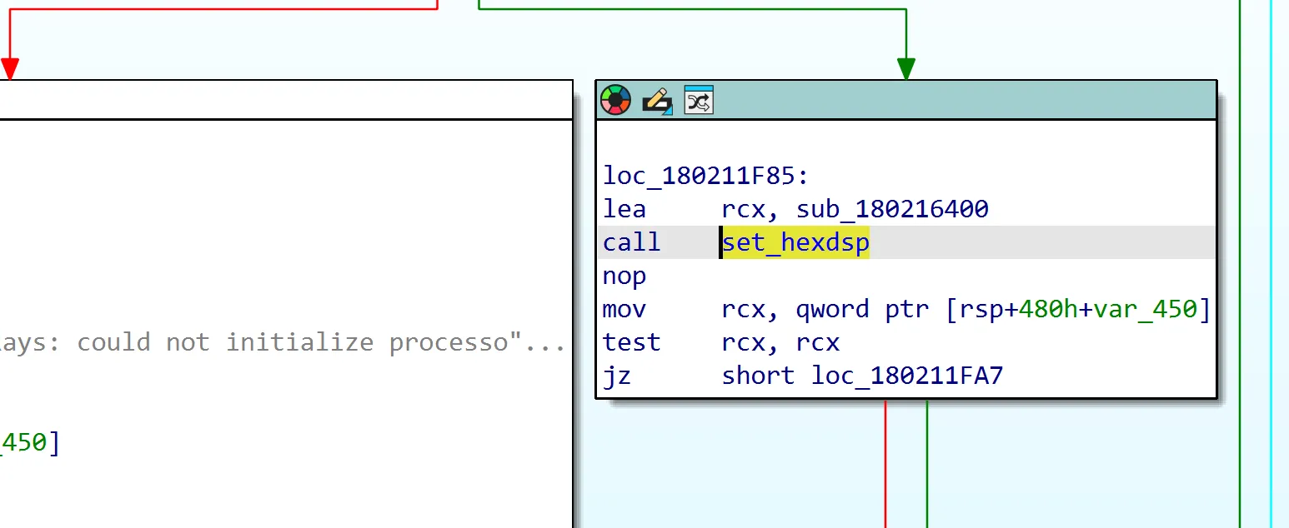The height and width of the screenshot is (528, 1289).
Task: Click the jz instruction mnemonic
Action: click(x=617, y=376)
